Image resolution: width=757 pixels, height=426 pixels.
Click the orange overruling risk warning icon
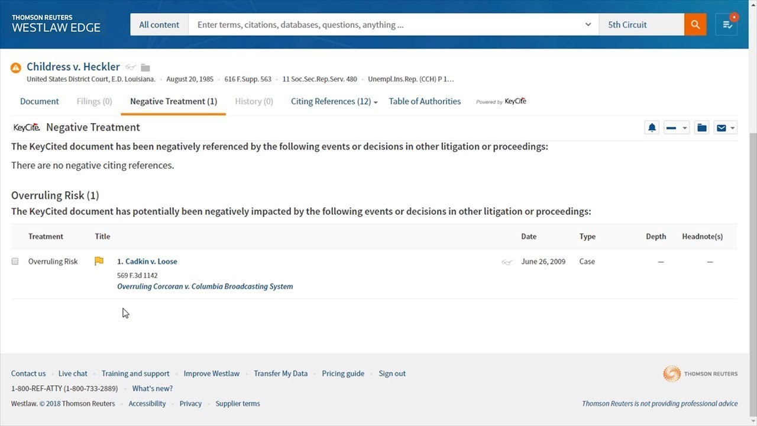(x=16, y=67)
